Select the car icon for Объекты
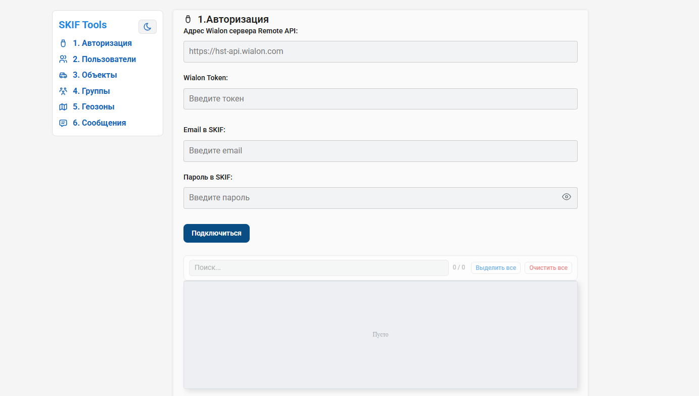699x396 pixels. (x=63, y=75)
